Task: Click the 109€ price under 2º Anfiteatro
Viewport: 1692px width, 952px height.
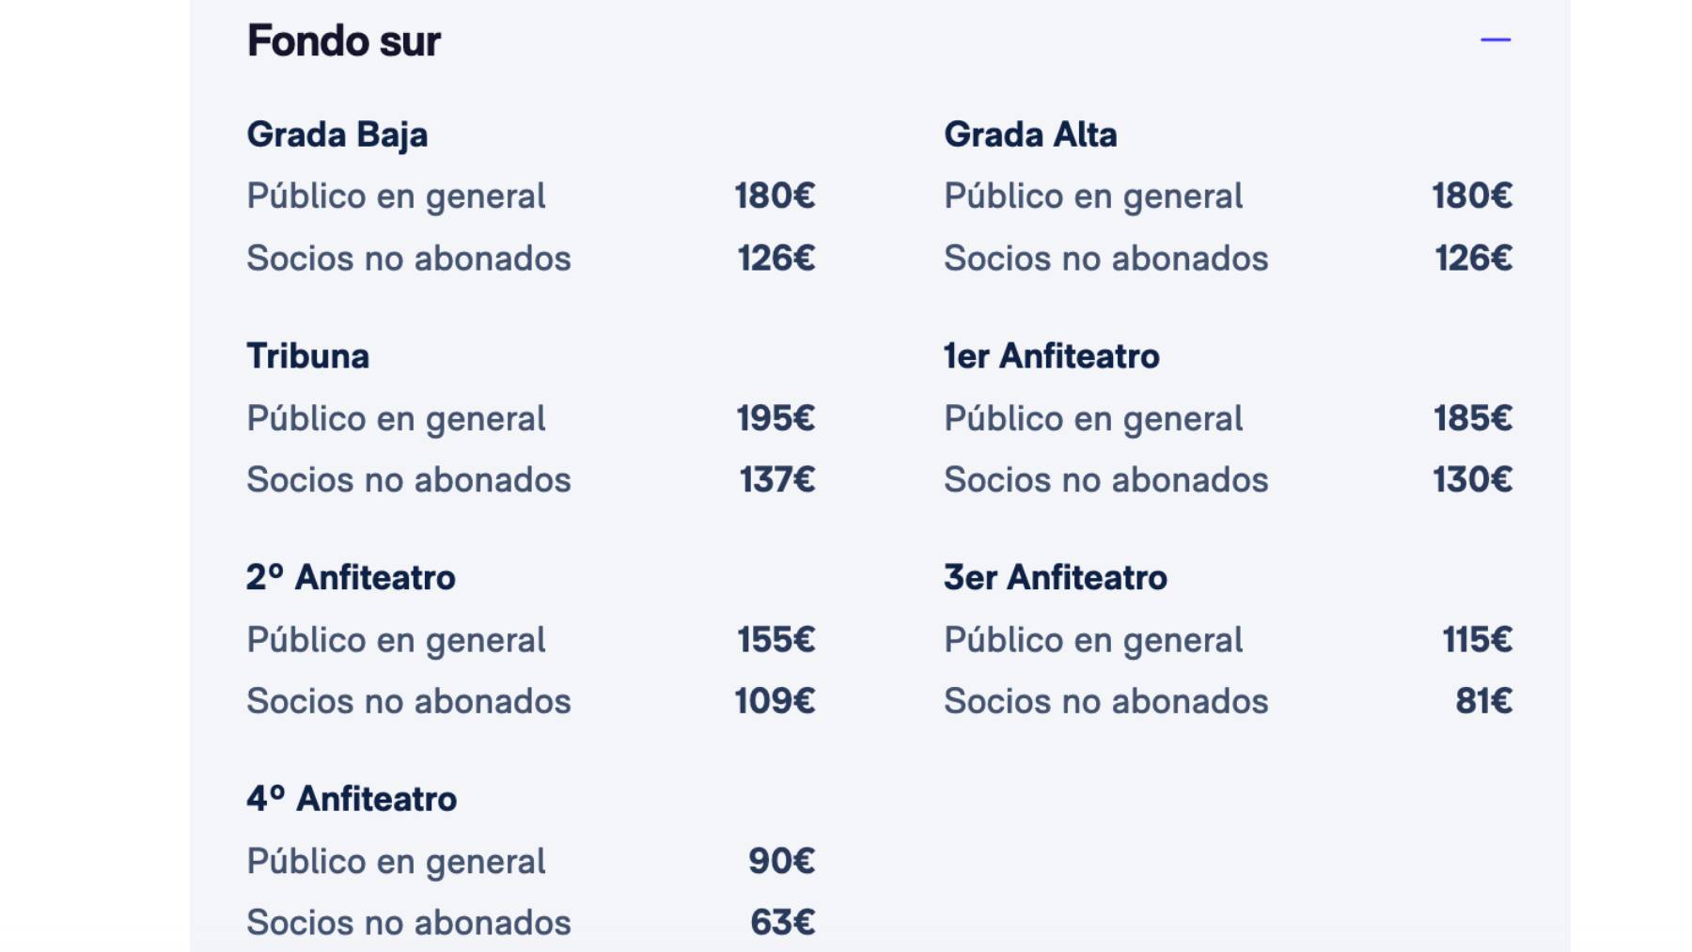Action: 776,700
